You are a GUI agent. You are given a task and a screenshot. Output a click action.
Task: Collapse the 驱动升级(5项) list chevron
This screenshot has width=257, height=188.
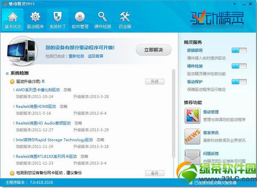(43, 81)
